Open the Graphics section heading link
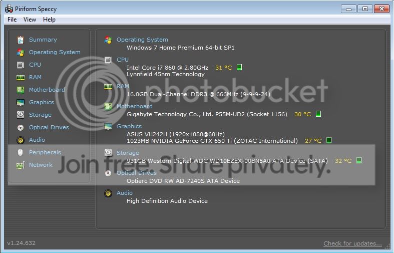Viewport: 394px width, 253px height. 129,126
